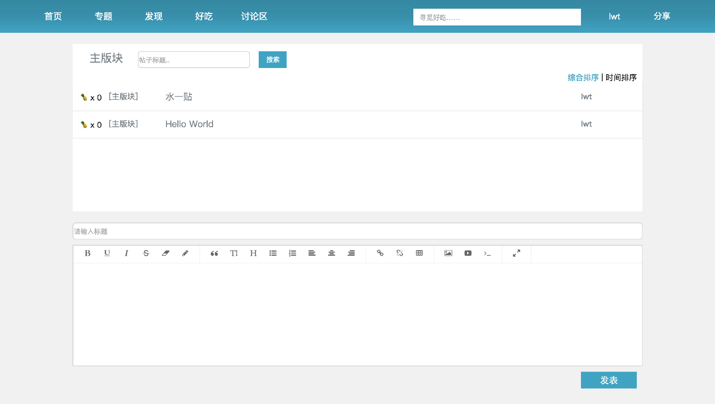The width and height of the screenshot is (715, 404).
Task: Open the 讨论区 navigation tab
Action: [x=254, y=16]
